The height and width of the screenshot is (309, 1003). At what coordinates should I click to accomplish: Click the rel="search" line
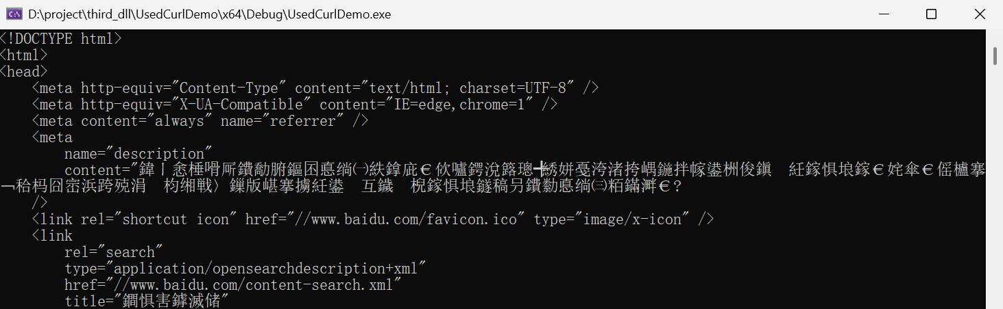coord(114,252)
